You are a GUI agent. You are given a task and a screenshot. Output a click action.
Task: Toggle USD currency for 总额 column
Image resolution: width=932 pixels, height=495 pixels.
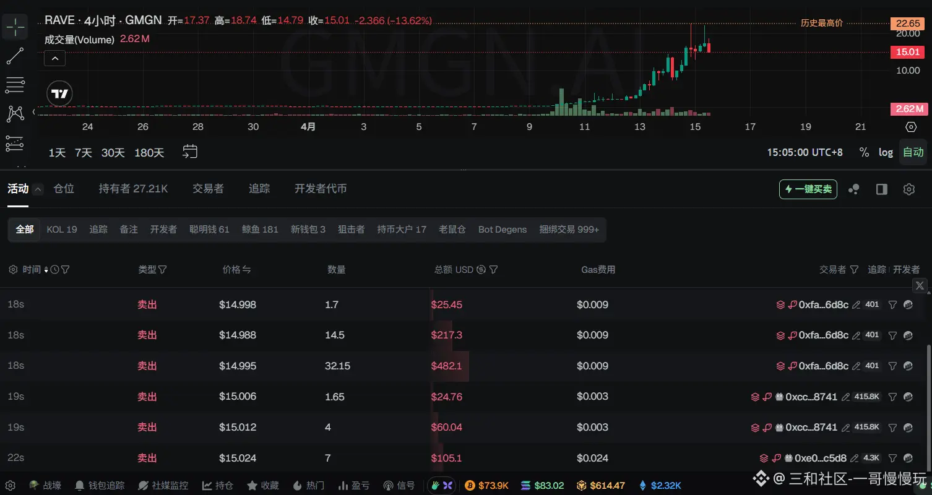click(481, 270)
